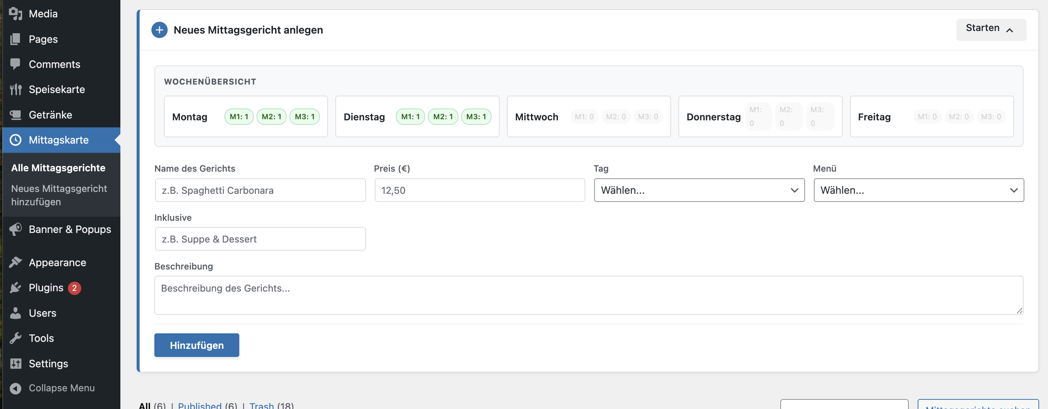The width and height of the screenshot is (1048, 409).
Task: Open Getränke via its sidebar icon
Action: tap(15, 114)
